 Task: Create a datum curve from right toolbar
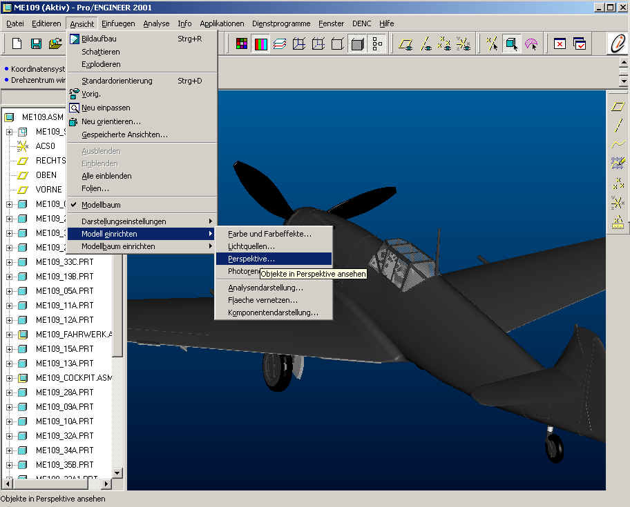pos(618,144)
